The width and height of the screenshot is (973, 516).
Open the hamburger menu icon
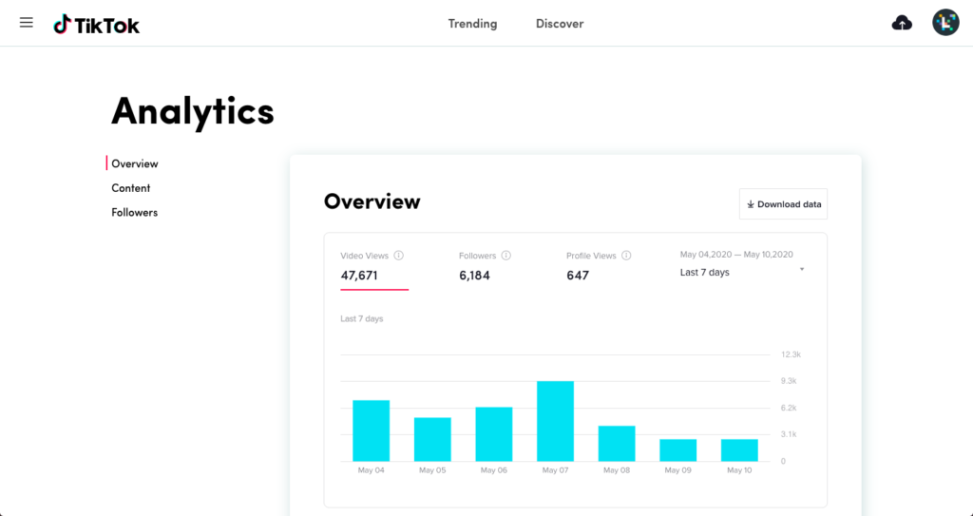pyautogui.click(x=26, y=23)
